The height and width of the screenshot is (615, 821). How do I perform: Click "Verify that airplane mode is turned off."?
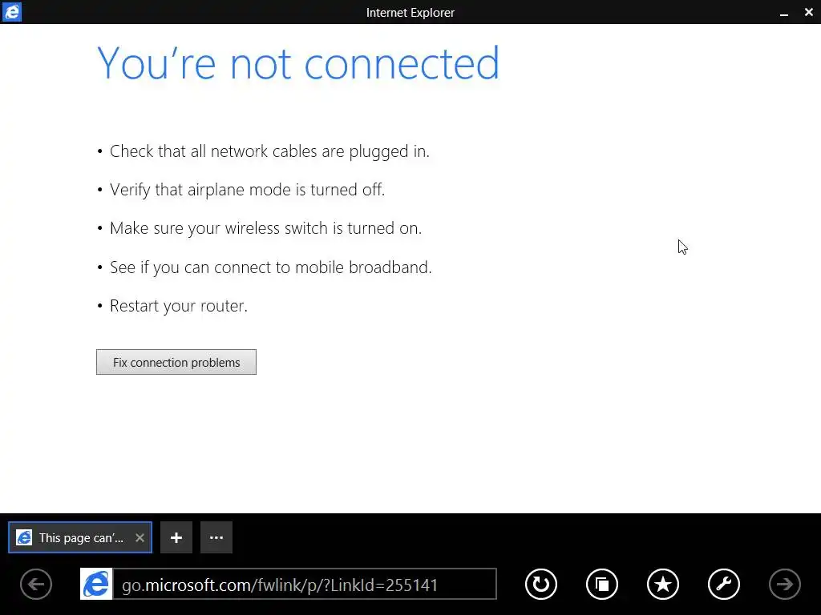[x=247, y=189]
